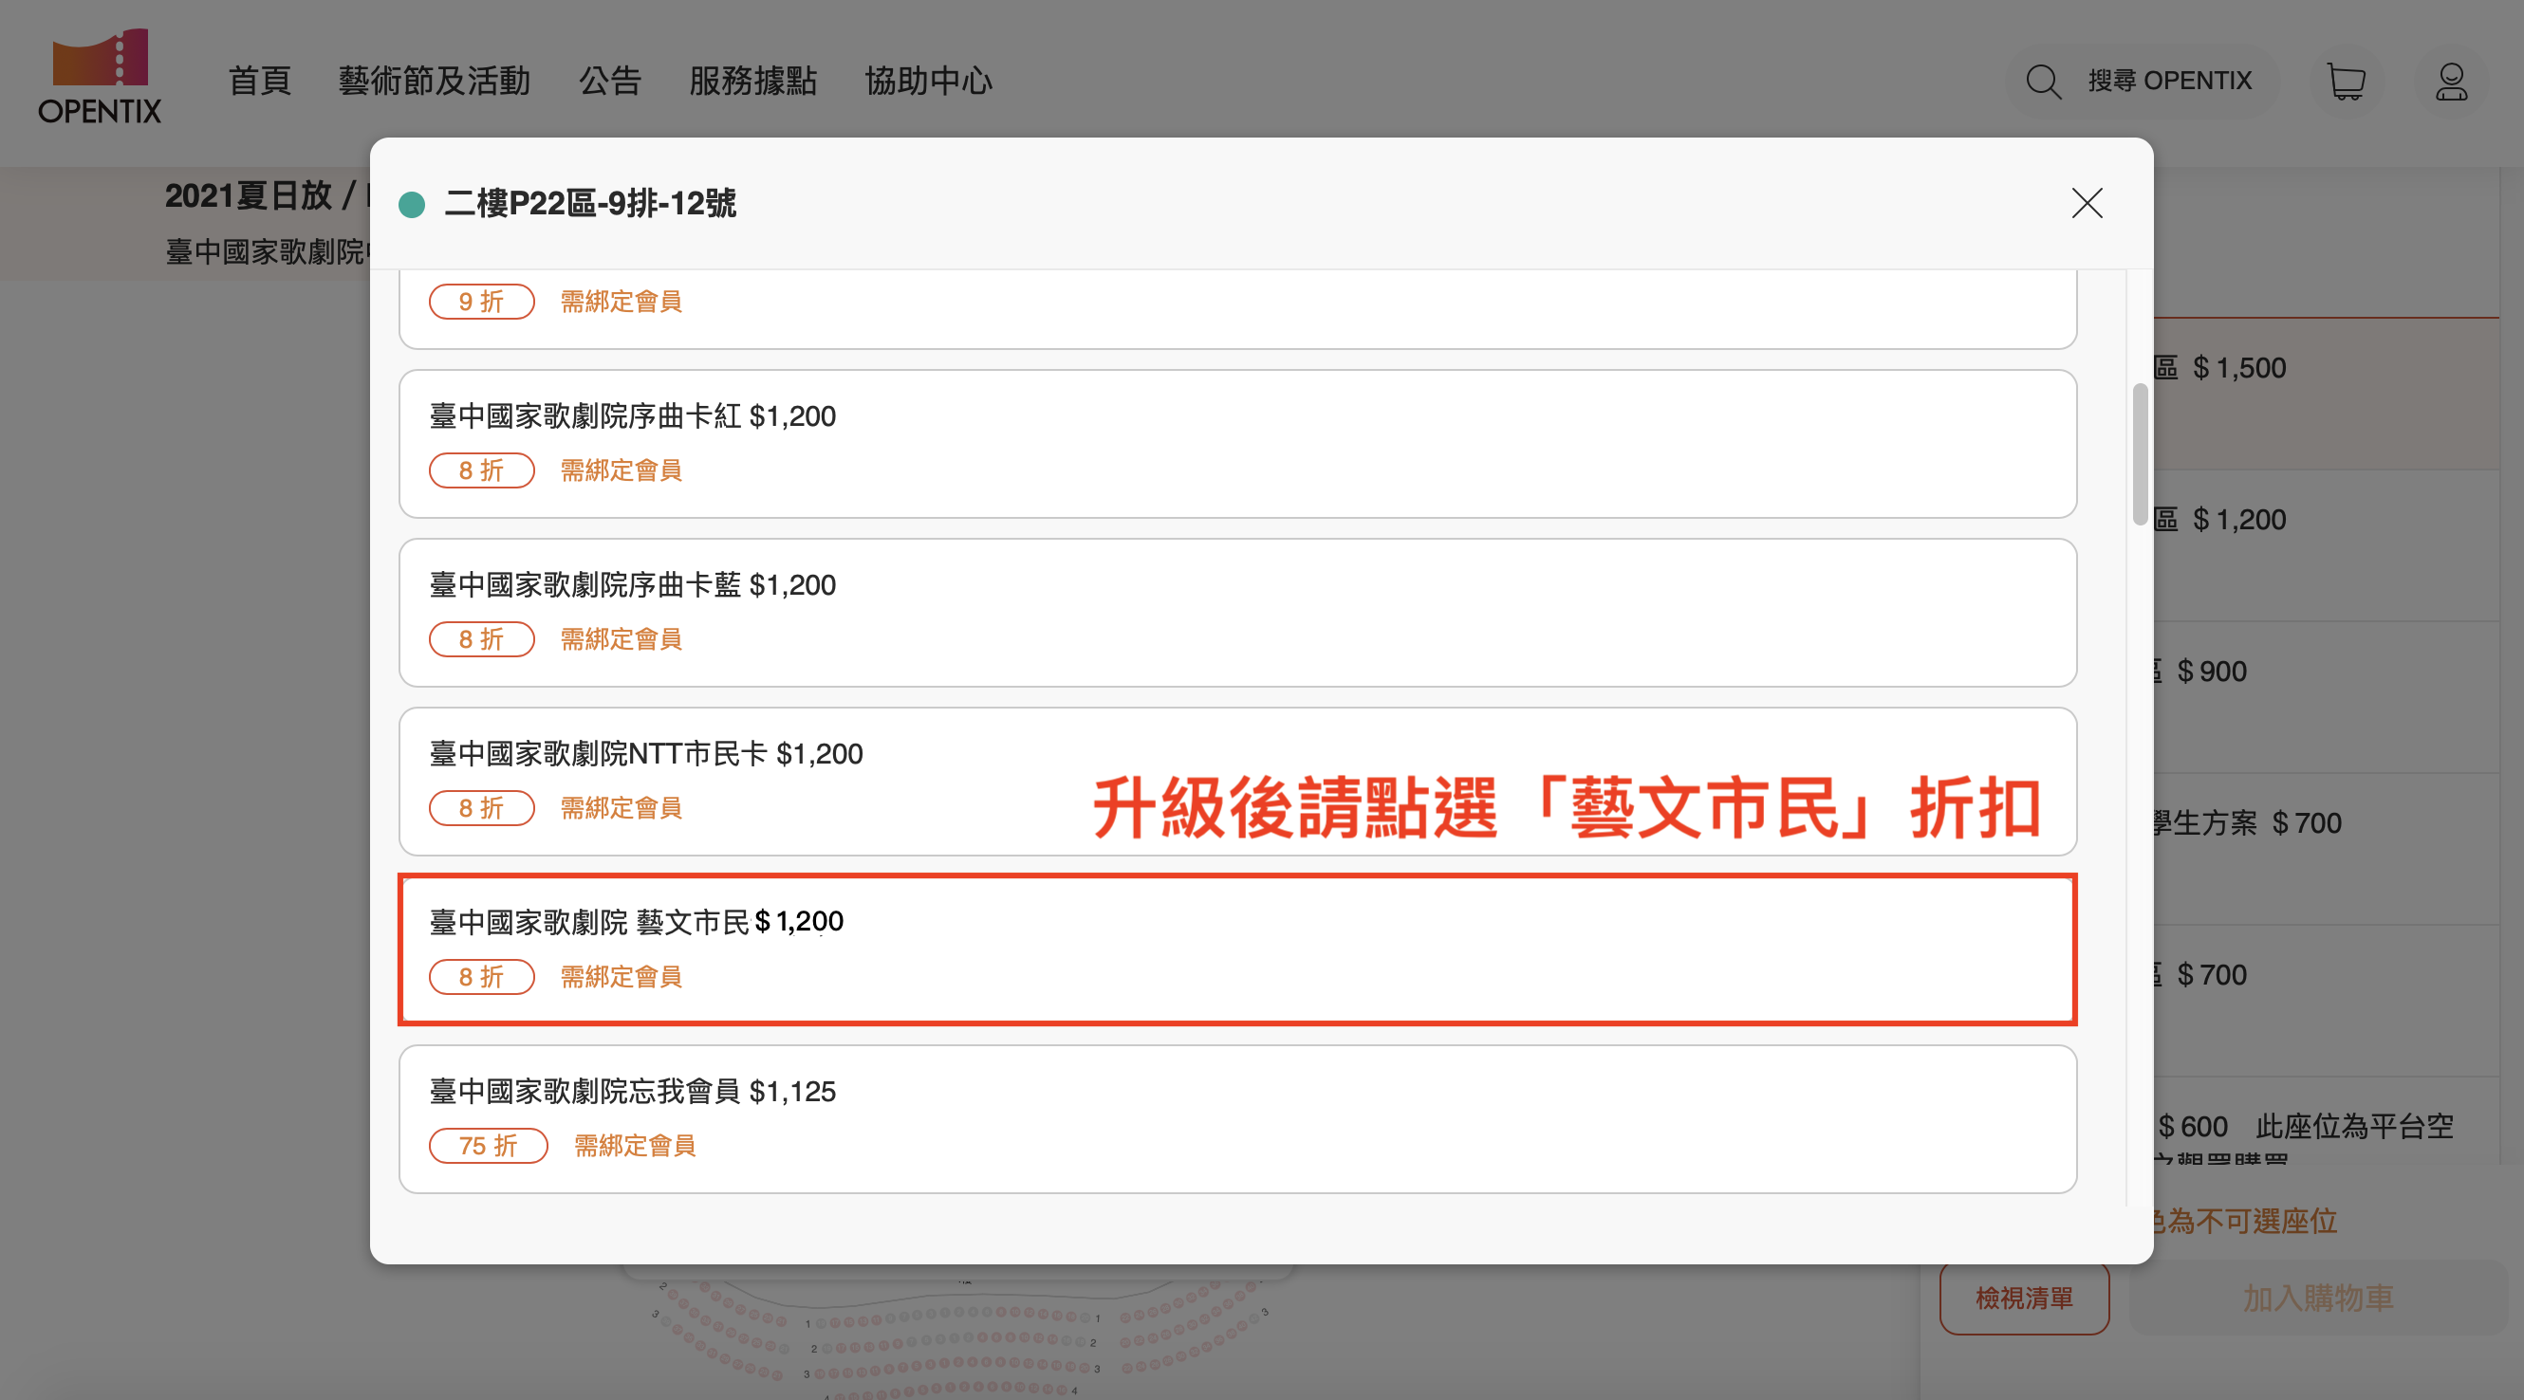Select 臺中國家歌劇院 藝文市民 $1,200 option
Image resolution: width=2524 pixels, height=1400 pixels.
tap(1237, 949)
